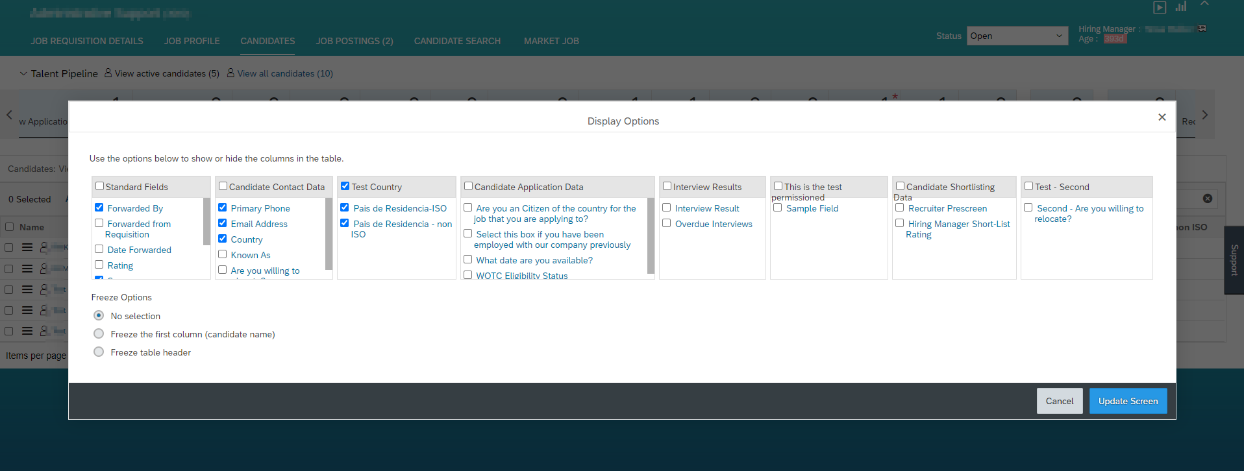Toggle the Standard Fields group checkbox

click(99, 186)
